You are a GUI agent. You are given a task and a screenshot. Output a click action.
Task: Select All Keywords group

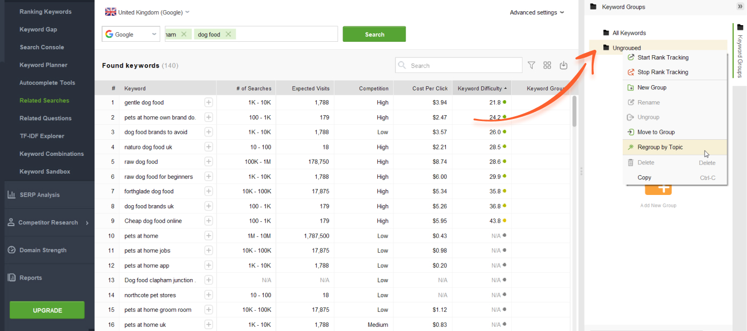click(629, 33)
